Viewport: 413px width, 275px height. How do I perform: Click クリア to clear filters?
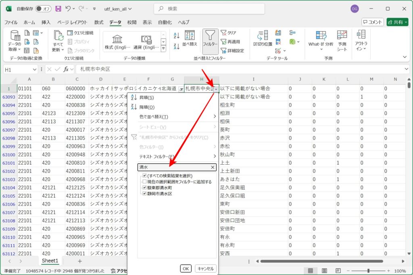coord(229,33)
